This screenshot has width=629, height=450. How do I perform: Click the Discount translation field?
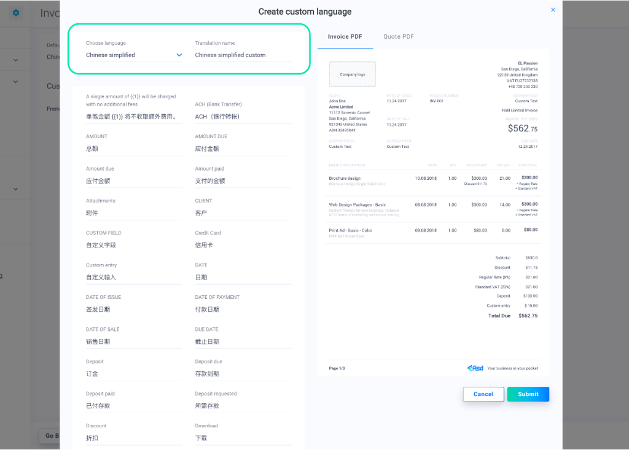[x=134, y=438]
